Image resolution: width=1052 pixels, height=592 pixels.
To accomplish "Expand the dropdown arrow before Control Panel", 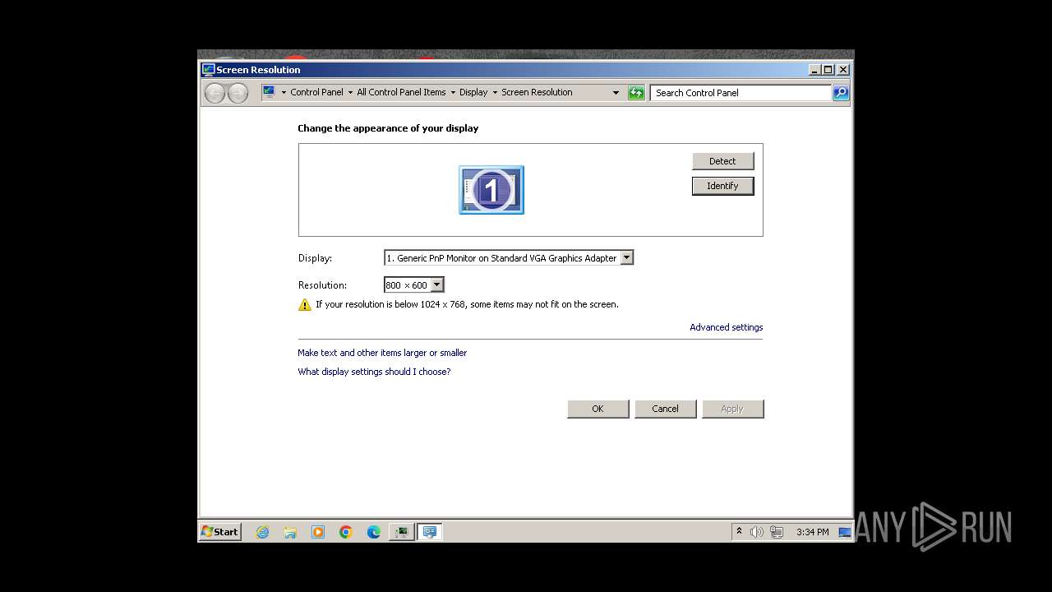I will pyautogui.click(x=284, y=93).
